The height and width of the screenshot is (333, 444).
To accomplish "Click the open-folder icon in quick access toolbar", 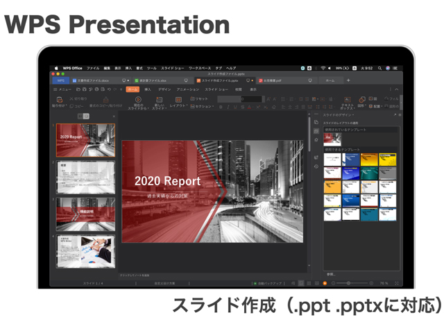I will tap(78, 89).
